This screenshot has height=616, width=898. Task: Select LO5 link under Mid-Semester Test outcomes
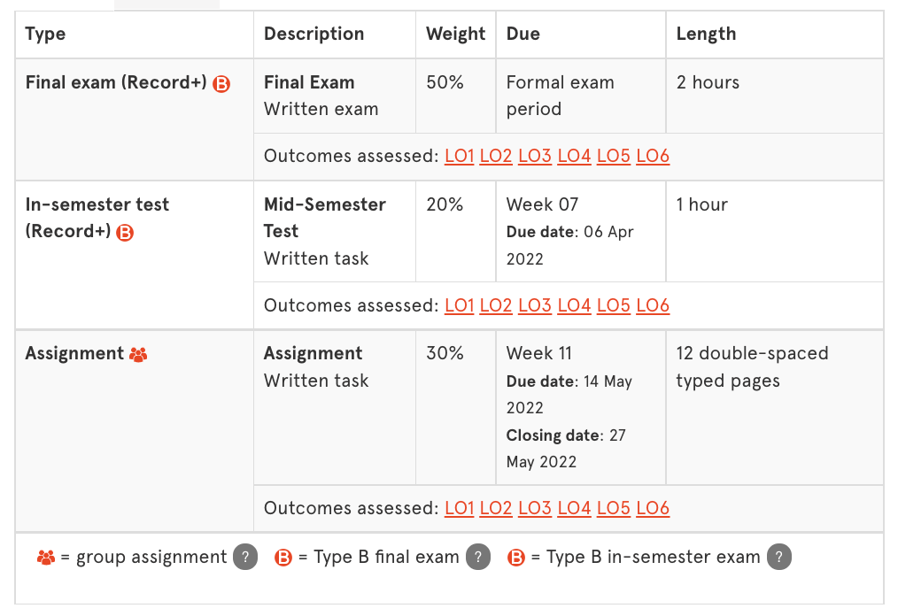[614, 305]
